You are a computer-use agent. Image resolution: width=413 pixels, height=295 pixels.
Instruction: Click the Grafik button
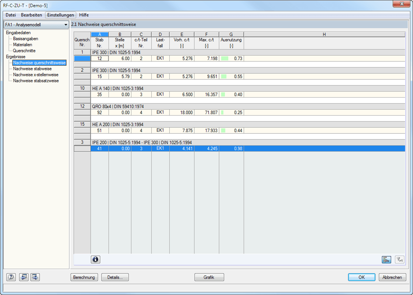coord(209,277)
